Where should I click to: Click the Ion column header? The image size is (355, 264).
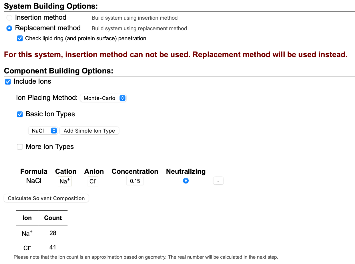coord(27,218)
